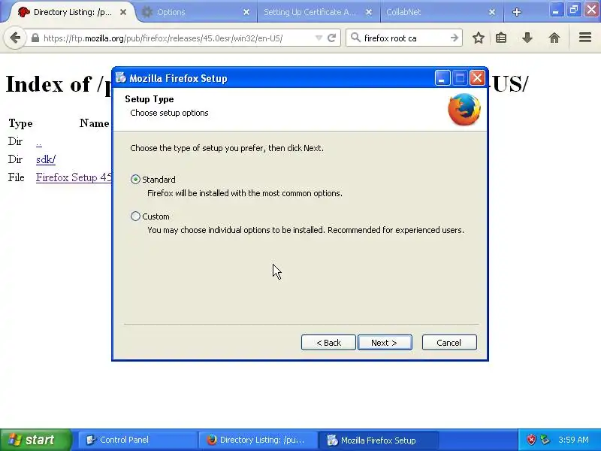The height and width of the screenshot is (451, 601).
Task: Minimize the Firefox Setup dialog
Action: click(x=442, y=78)
